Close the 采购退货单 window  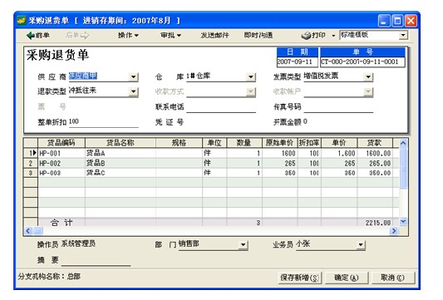411,21
